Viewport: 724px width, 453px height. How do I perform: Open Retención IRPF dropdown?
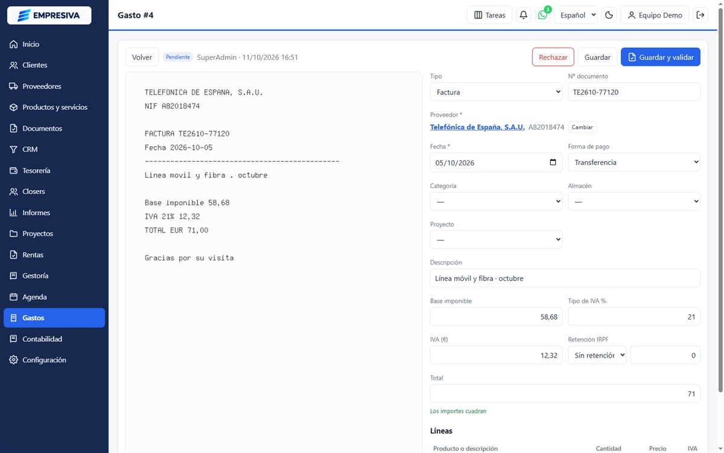coord(597,355)
